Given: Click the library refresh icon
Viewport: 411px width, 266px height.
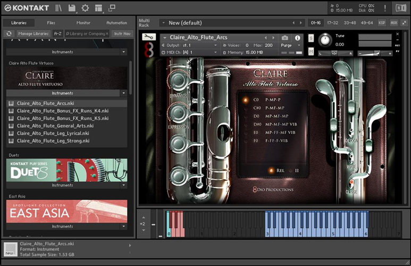Looking at the screenshot, I should click(x=9, y=34).
